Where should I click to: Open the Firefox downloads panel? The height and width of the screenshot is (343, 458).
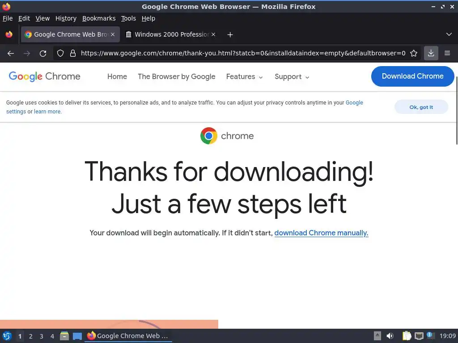431,53
